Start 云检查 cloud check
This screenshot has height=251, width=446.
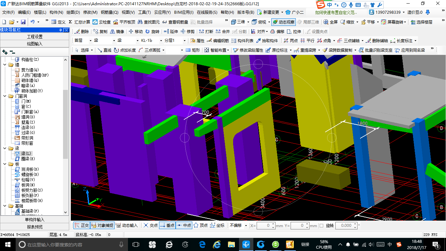click(102, 22)
